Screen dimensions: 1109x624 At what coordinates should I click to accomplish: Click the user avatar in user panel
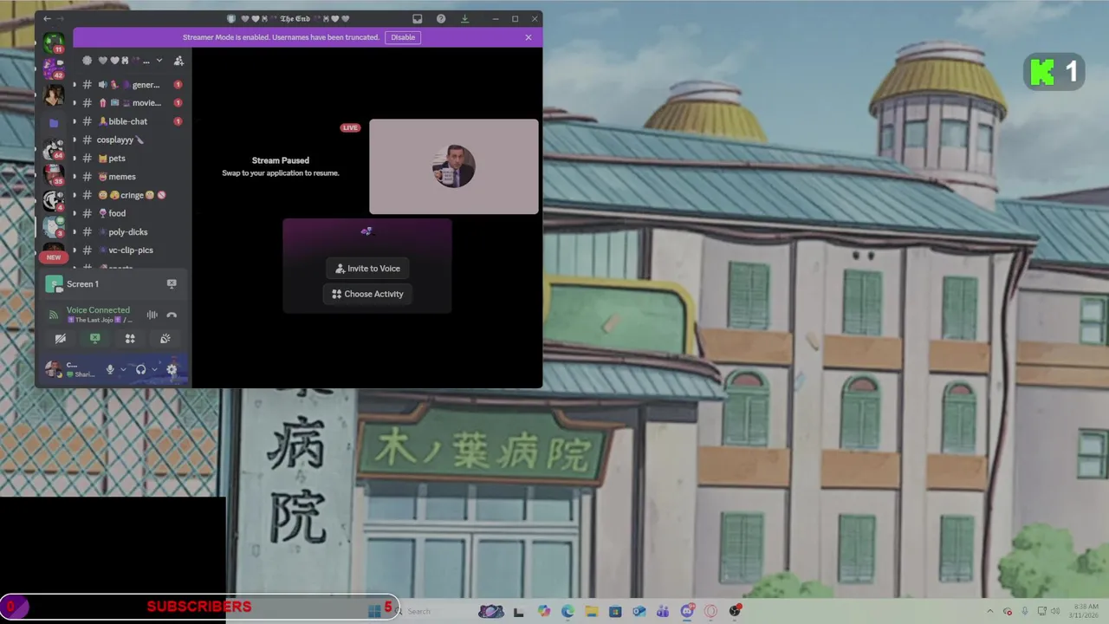pyautogui.click(x=54, y=369)
